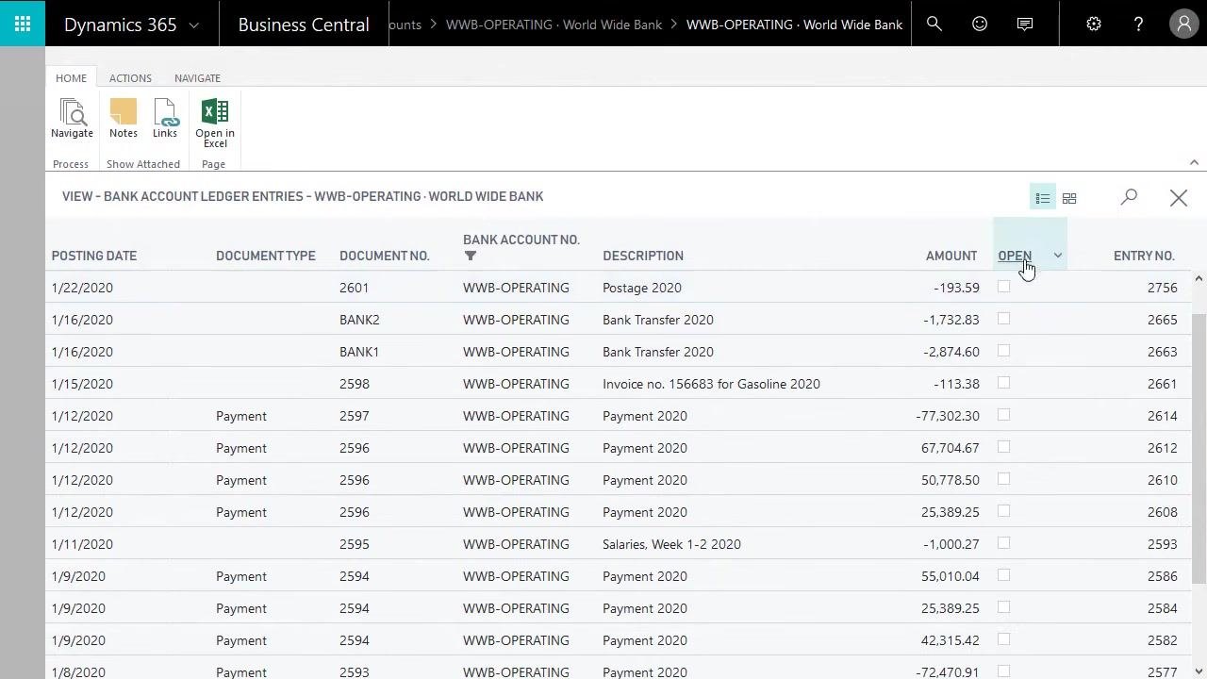Collapse the ribbon with the chevron
The height and width of the screenshot is (679, 1207).
[x=1194, y=162]
